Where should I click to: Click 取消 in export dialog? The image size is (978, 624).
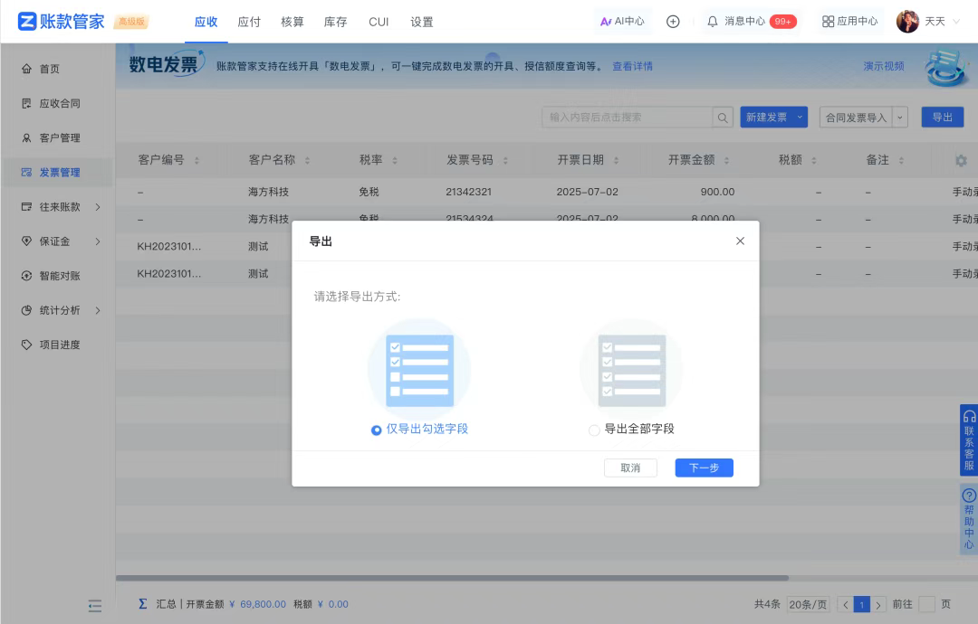630,468
